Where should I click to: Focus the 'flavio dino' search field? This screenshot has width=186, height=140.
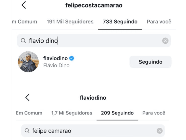[x=96, y=41]
